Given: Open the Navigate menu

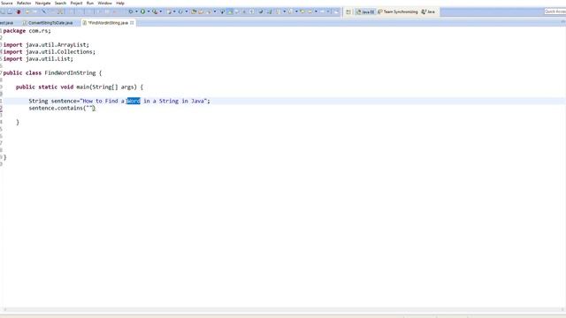Looking at the screenshot, I should (x=42, y=3).
